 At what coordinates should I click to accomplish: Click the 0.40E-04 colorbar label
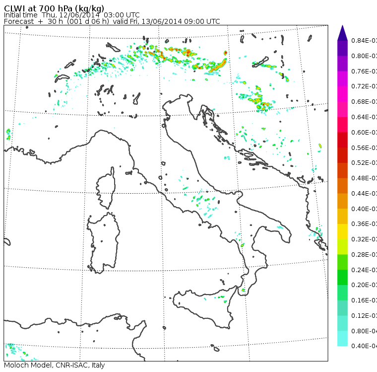point(364,346)
